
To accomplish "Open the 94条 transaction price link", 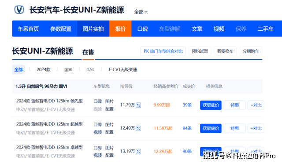I will coord(187,128).
